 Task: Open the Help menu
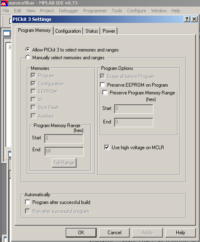176,11
